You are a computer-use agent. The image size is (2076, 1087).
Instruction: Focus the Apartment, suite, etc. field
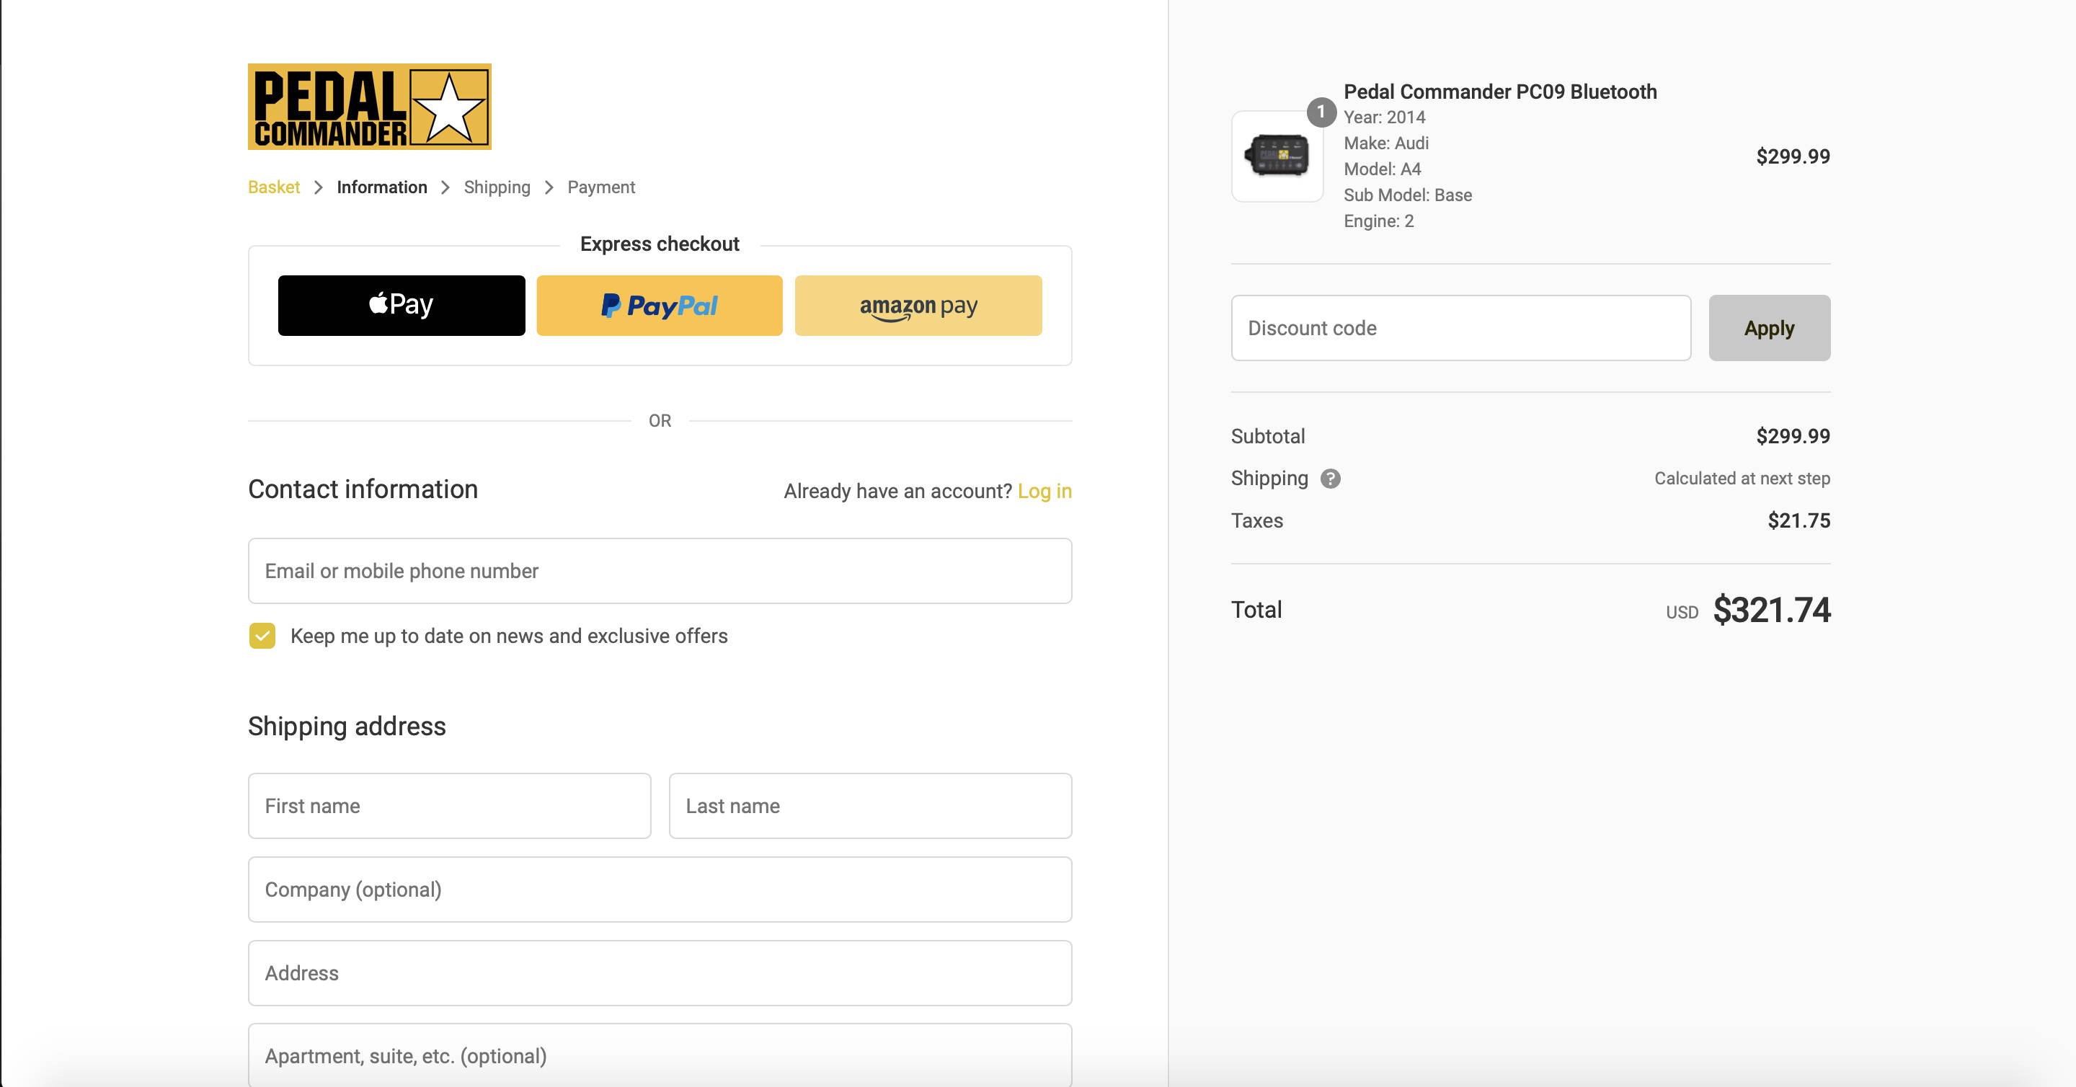coord(660,1055)
